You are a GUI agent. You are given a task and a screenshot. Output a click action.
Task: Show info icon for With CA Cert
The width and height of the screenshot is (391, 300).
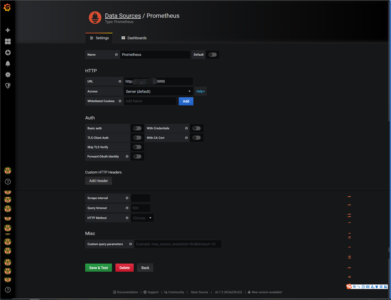click(186, 138)
